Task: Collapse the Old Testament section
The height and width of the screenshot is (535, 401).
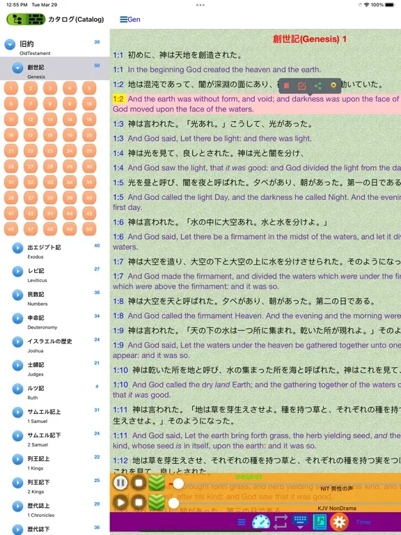Action: [x=10, y=45]
